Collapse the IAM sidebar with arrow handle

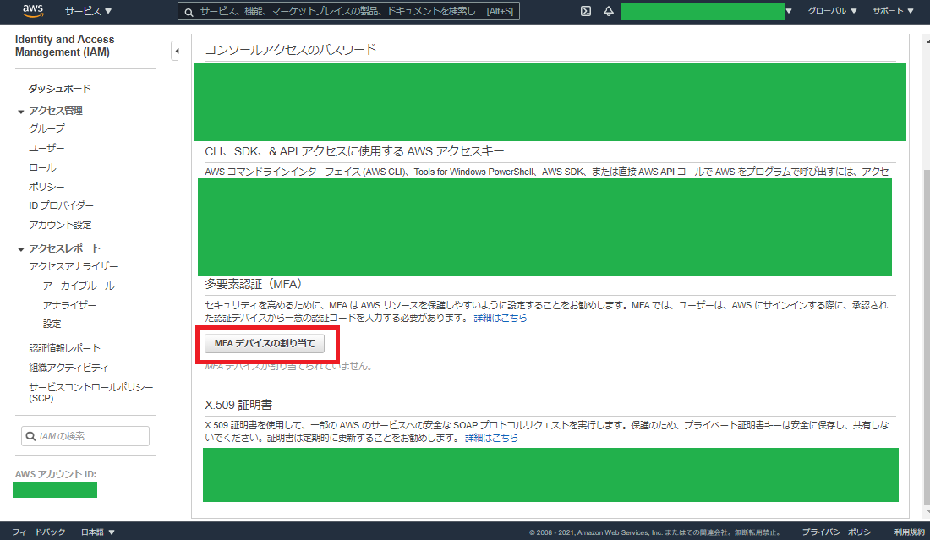(176, 51)
